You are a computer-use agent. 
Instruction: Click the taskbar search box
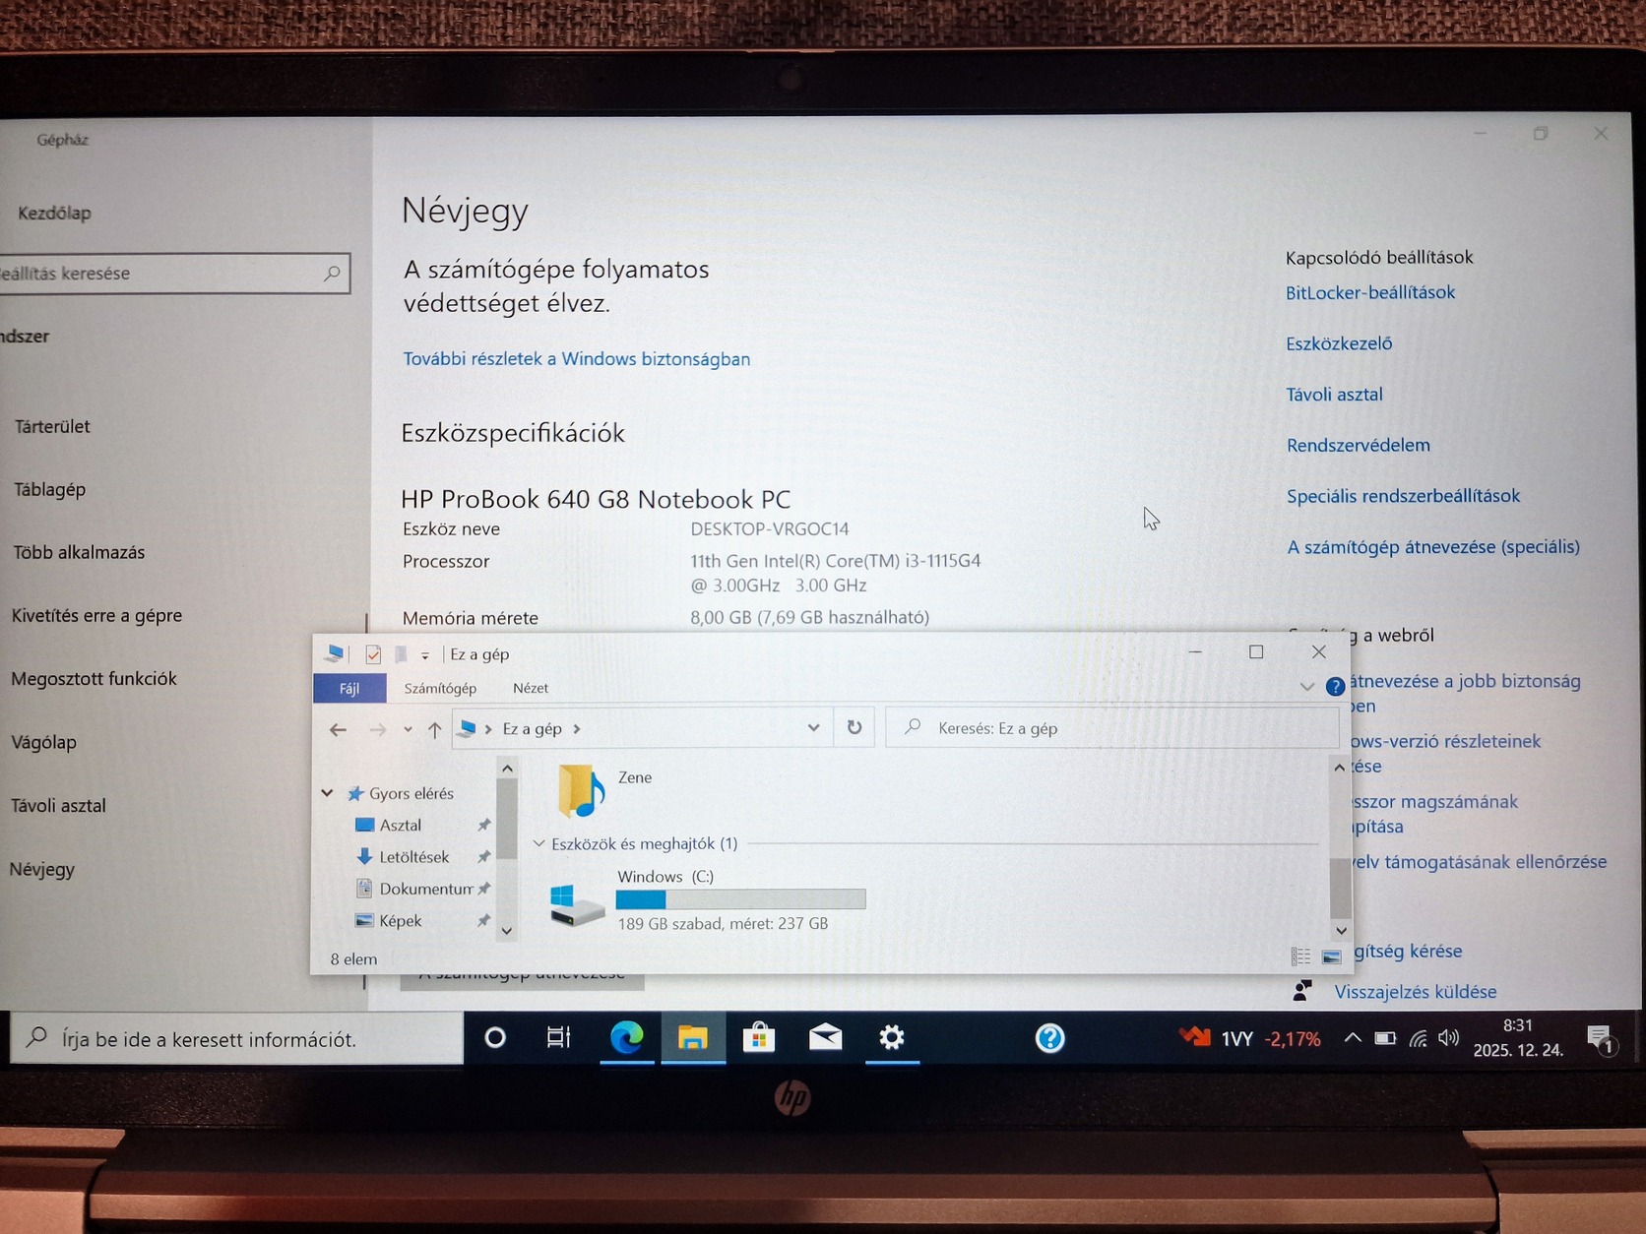(x=236, y=1039)
